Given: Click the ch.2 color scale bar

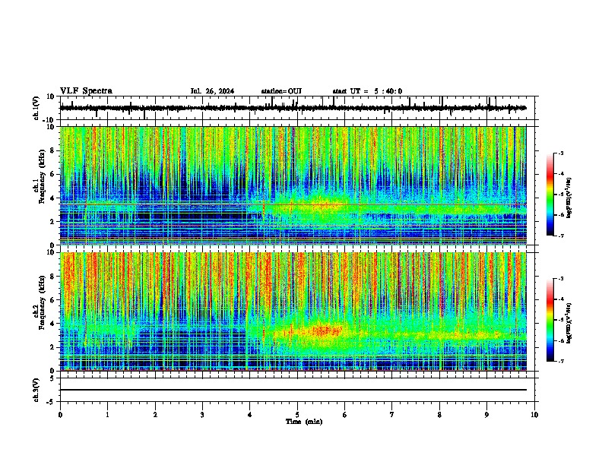Looking at the screenshot, I should tap(550, 320).
